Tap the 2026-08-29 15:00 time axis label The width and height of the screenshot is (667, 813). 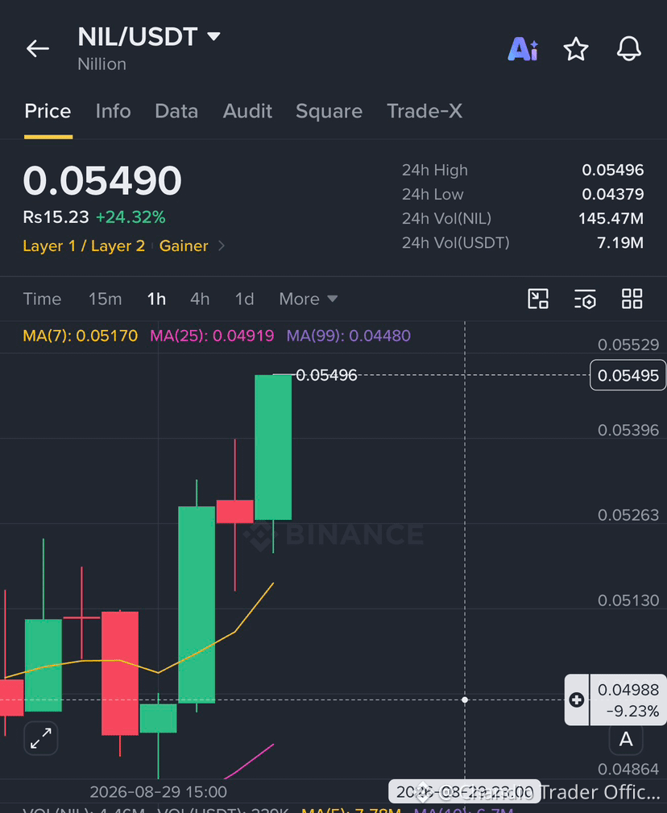pos(159,792)
